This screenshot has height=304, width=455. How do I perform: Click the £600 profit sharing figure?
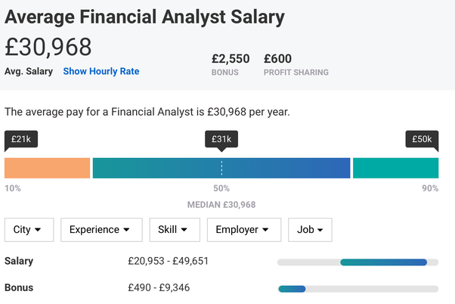(277, 58)
